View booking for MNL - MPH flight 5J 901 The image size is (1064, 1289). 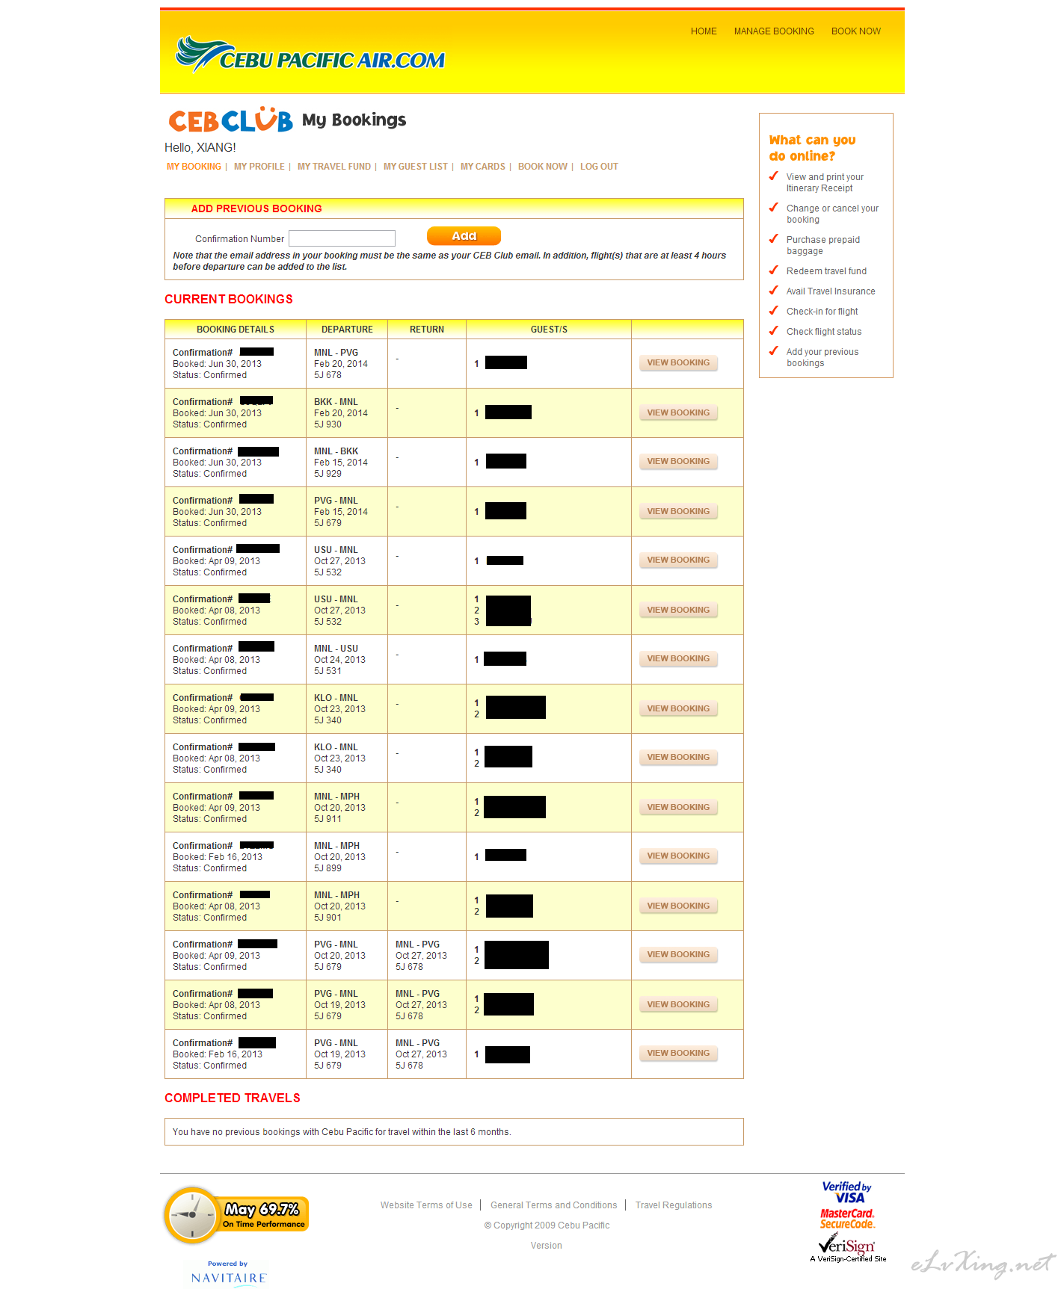tap(678, 906)
